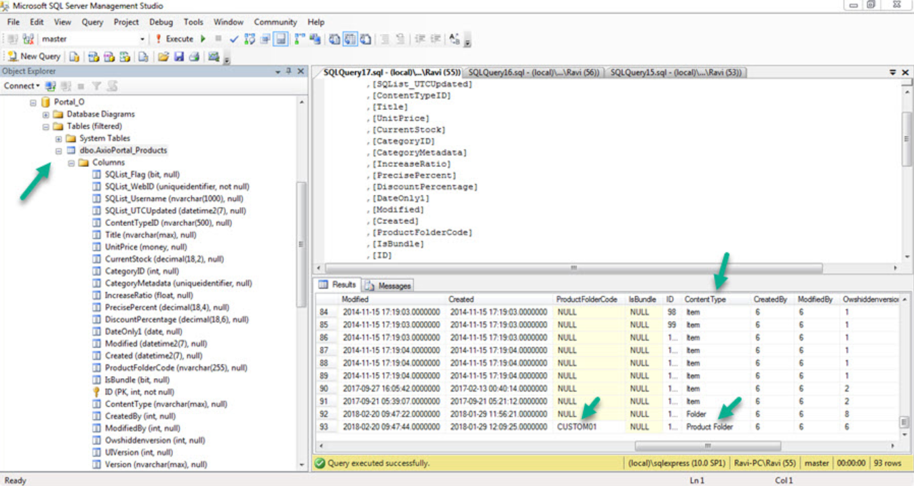914x486 pixels.
Task: Click the Decrease Indent icon
Action: (420, 39)
